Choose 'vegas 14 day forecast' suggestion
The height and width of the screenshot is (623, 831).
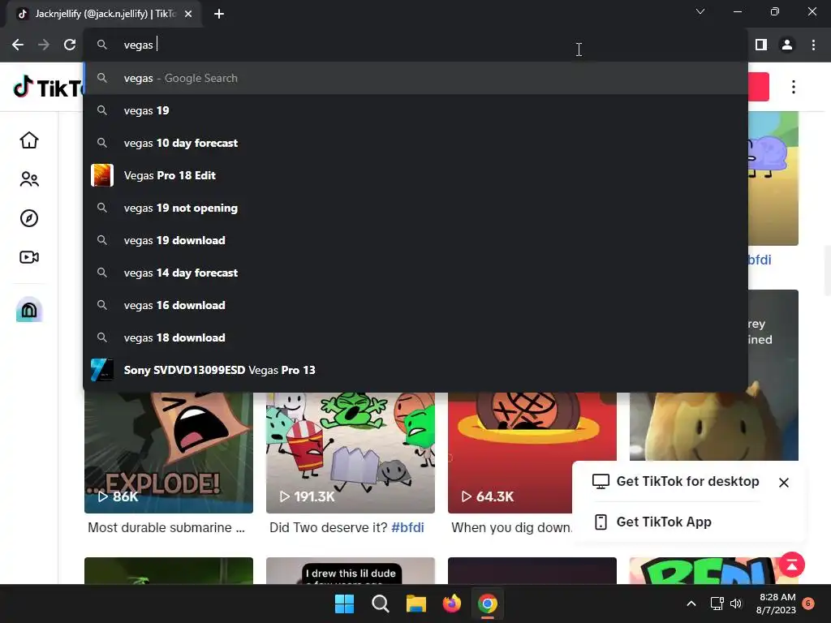(415, 273)
